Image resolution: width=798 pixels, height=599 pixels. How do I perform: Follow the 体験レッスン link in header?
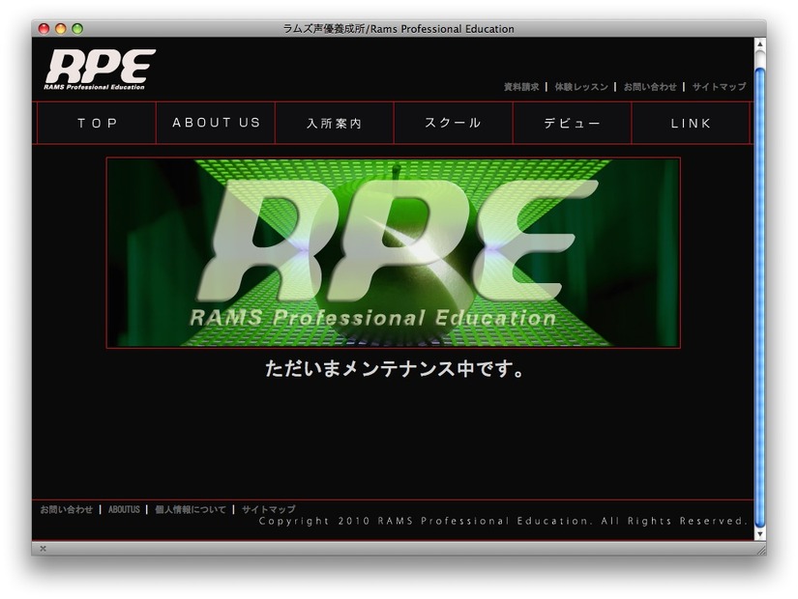tap(581, 87)
